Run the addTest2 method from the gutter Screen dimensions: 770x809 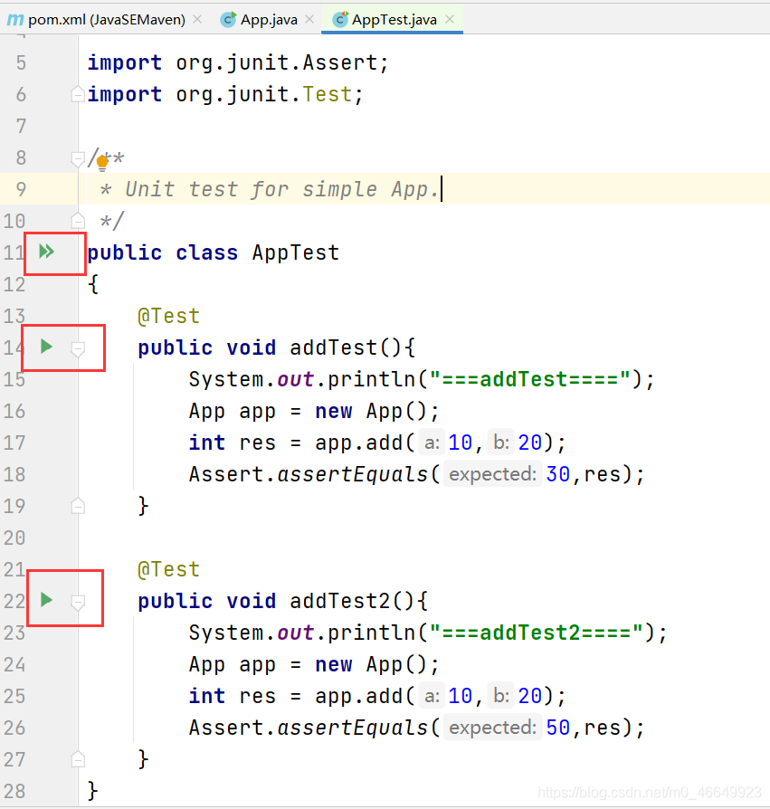[x=46, y=600]
